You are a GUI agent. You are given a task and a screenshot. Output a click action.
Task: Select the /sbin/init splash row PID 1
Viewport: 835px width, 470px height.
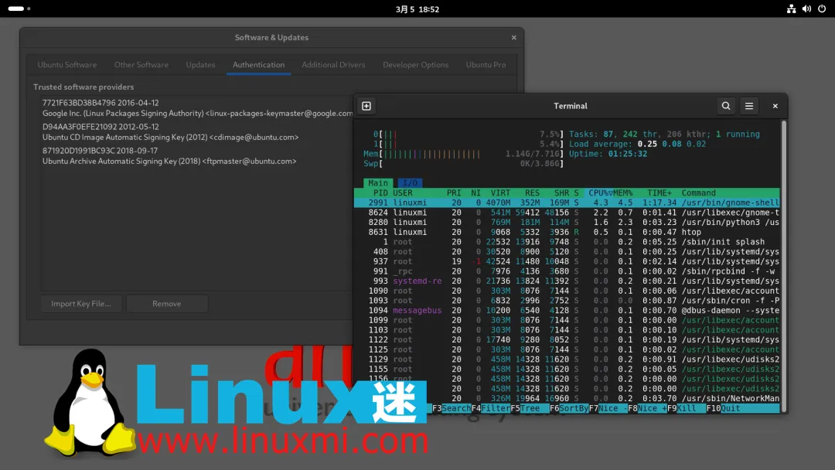click(x=567, y=242)
